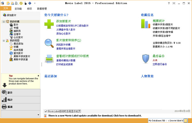This screenshot has height=123, width=192.
Task: Click the 我的收藏 house icon
Action: (x=7, y=21)
